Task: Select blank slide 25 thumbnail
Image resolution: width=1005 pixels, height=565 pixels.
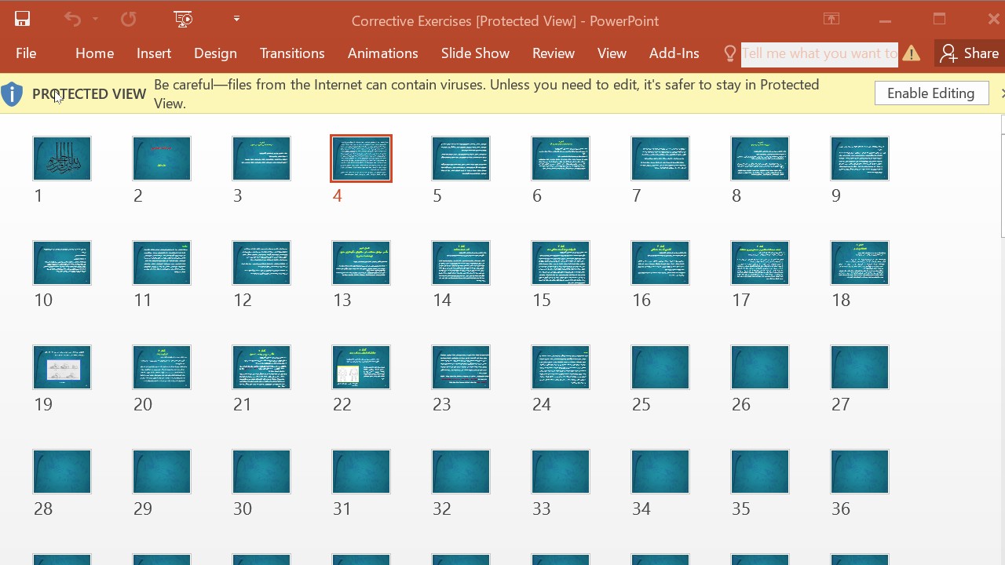Action: coord(660,367)
